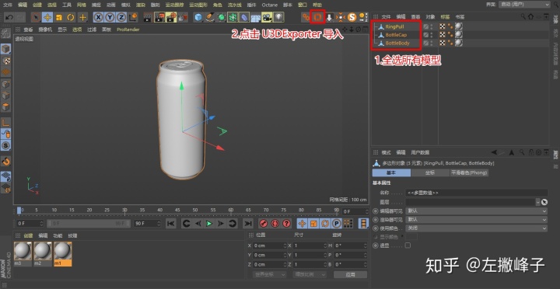Switch to Points mode in left sidebar
Image resolution: width=560 pixels, height=289 pixels.
(x=5, y=84)
